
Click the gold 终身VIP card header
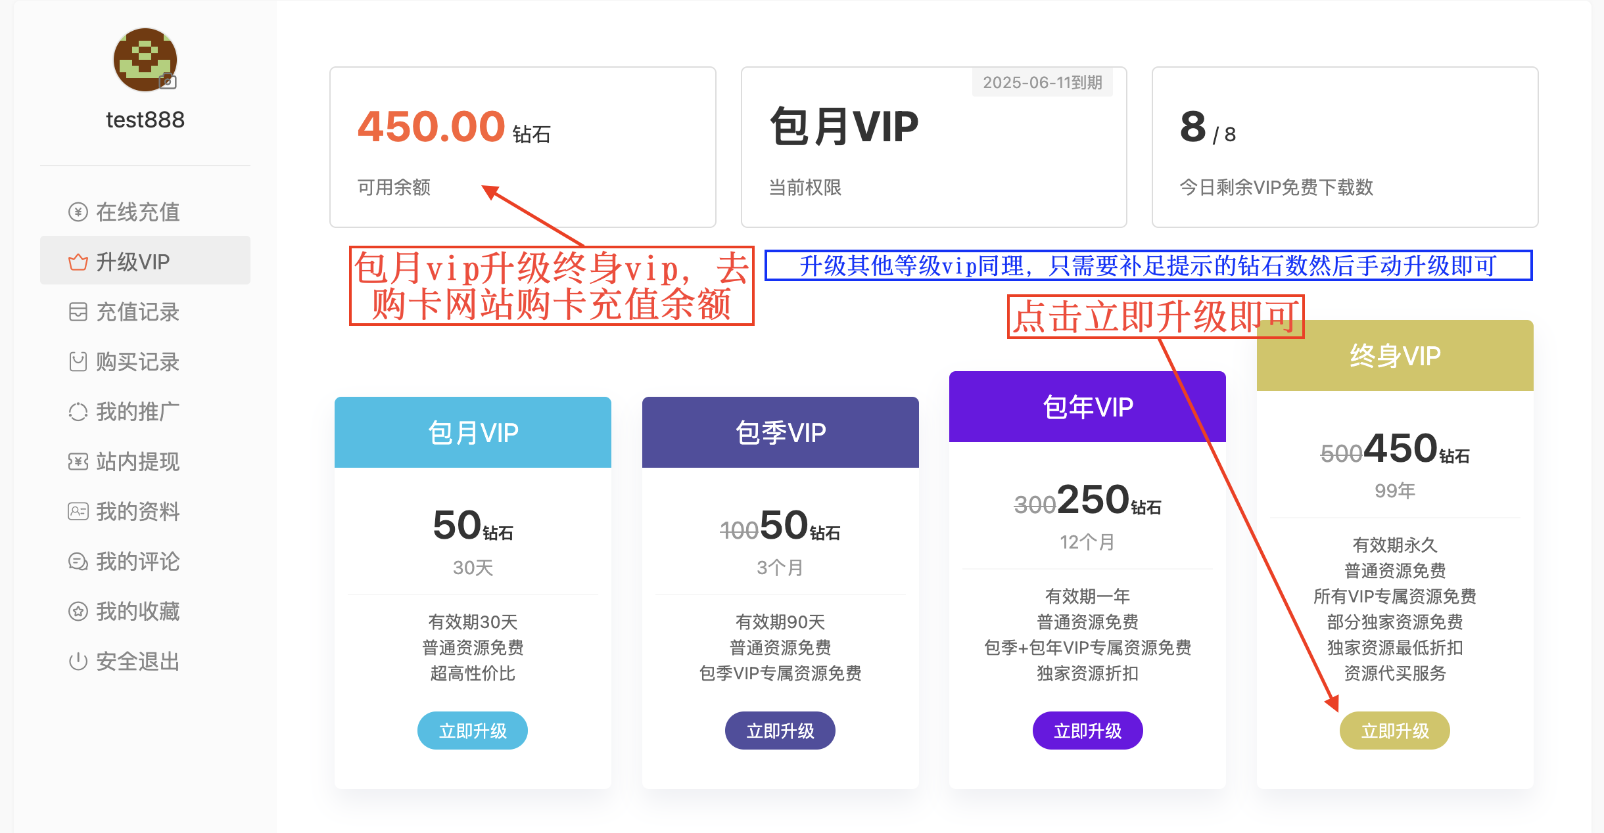(1395, 355)
